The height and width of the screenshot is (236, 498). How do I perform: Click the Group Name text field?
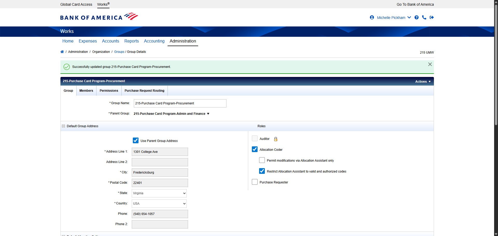point(180,103)
